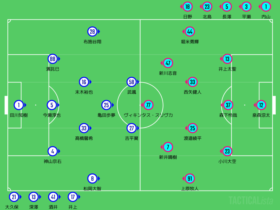Click the player name label 神山京右

(x=52, y=161)
